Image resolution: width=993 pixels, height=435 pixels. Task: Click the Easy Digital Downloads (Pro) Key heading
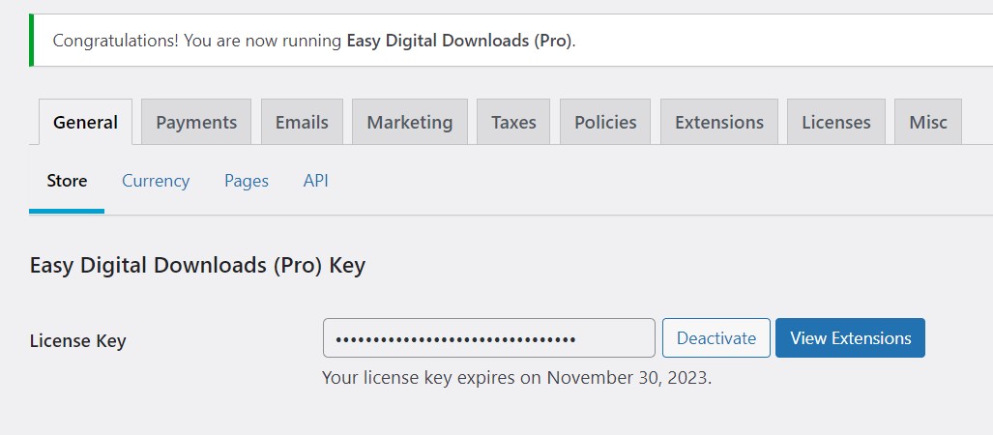coord(197,265)
